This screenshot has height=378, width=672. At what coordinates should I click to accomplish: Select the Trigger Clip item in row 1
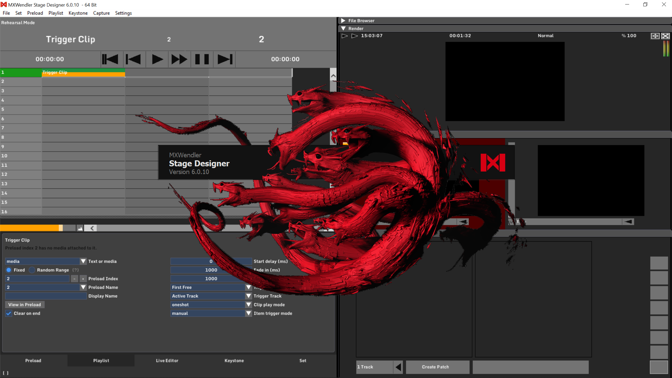point(83,72)
